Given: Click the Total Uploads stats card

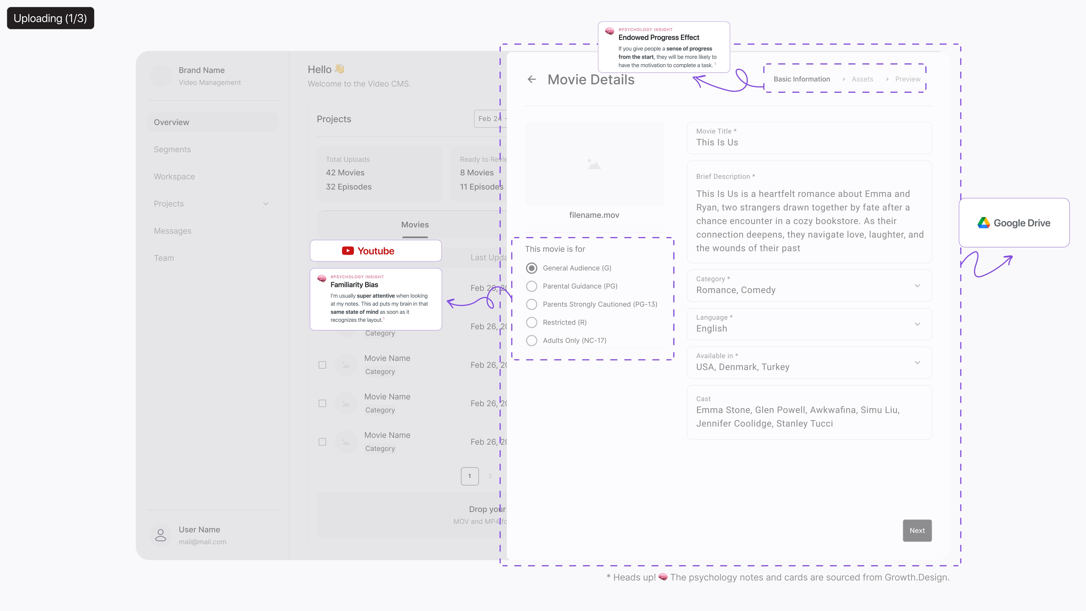Looking at the screenshot, I should tap(379, 174).
